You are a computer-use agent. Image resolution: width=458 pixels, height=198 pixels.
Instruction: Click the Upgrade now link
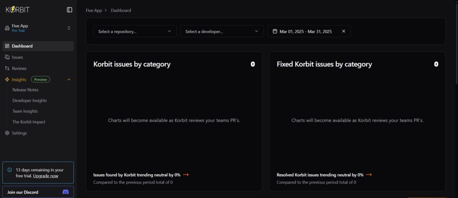click(46, 176)
